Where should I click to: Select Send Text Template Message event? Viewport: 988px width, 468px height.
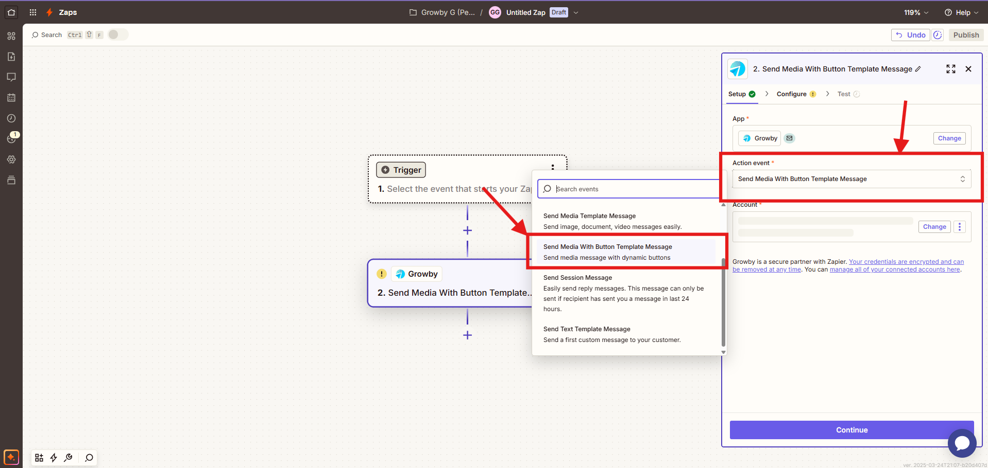pyautogui.click(x=626, y=334)
